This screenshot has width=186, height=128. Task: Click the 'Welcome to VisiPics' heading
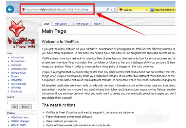point(60,42)
